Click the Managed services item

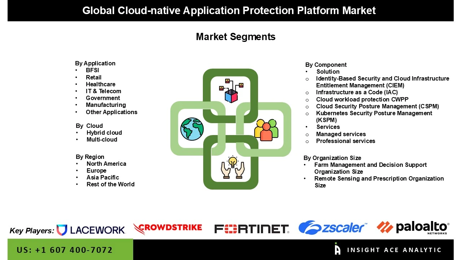point(341,134)
